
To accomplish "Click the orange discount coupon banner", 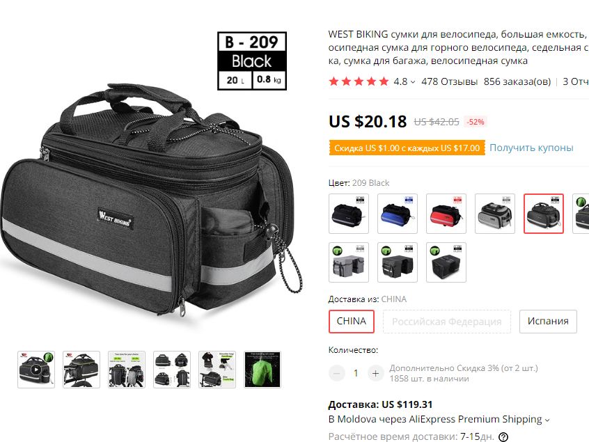I will [407, 148].
